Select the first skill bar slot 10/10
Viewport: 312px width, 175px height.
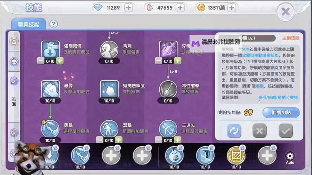(x=49, y=156)
